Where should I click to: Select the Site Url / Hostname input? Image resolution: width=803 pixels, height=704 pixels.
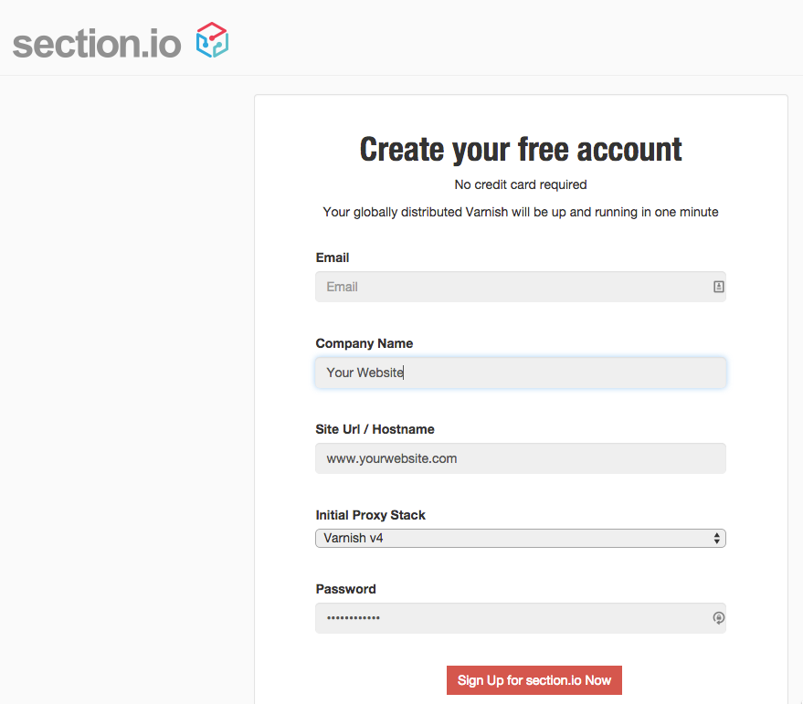pyautogui.click(x=521, y=458)
